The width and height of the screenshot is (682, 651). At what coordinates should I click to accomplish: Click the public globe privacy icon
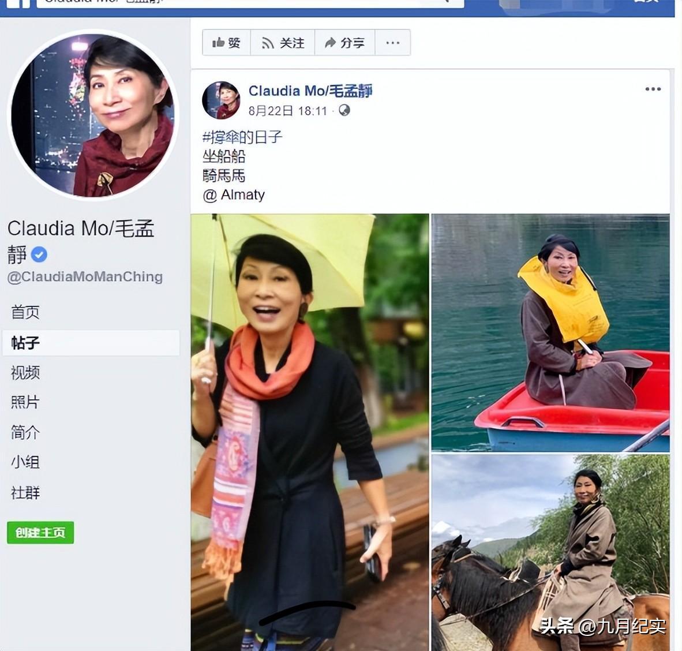(344, 111)
